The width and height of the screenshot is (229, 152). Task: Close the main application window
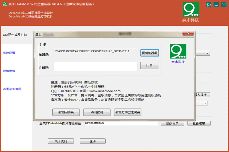pyautogui.click(x=224, y=5)
